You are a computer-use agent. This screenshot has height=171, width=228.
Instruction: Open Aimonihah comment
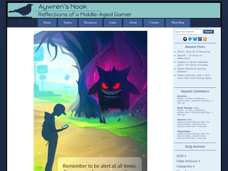[x=193, y=135]
